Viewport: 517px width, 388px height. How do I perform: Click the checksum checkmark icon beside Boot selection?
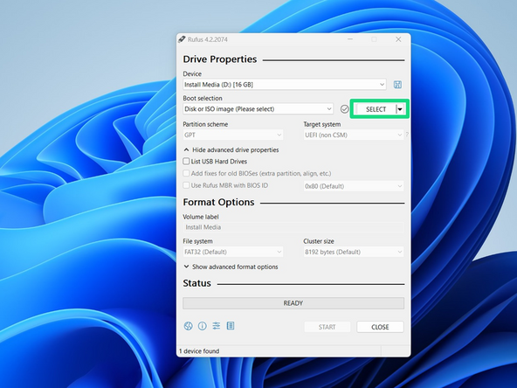coord(345,109)
